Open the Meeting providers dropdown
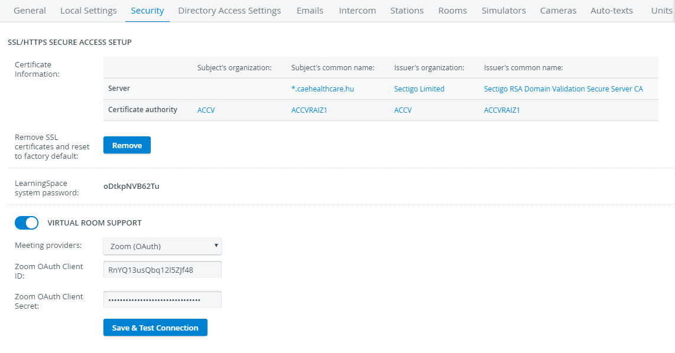 tap(163, 246)
